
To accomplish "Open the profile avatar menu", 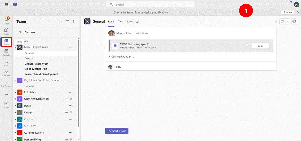I will (x=296, y=4).
